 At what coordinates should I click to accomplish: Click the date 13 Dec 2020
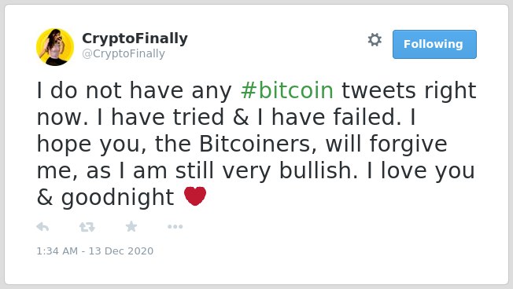click(x=120, y=251)
